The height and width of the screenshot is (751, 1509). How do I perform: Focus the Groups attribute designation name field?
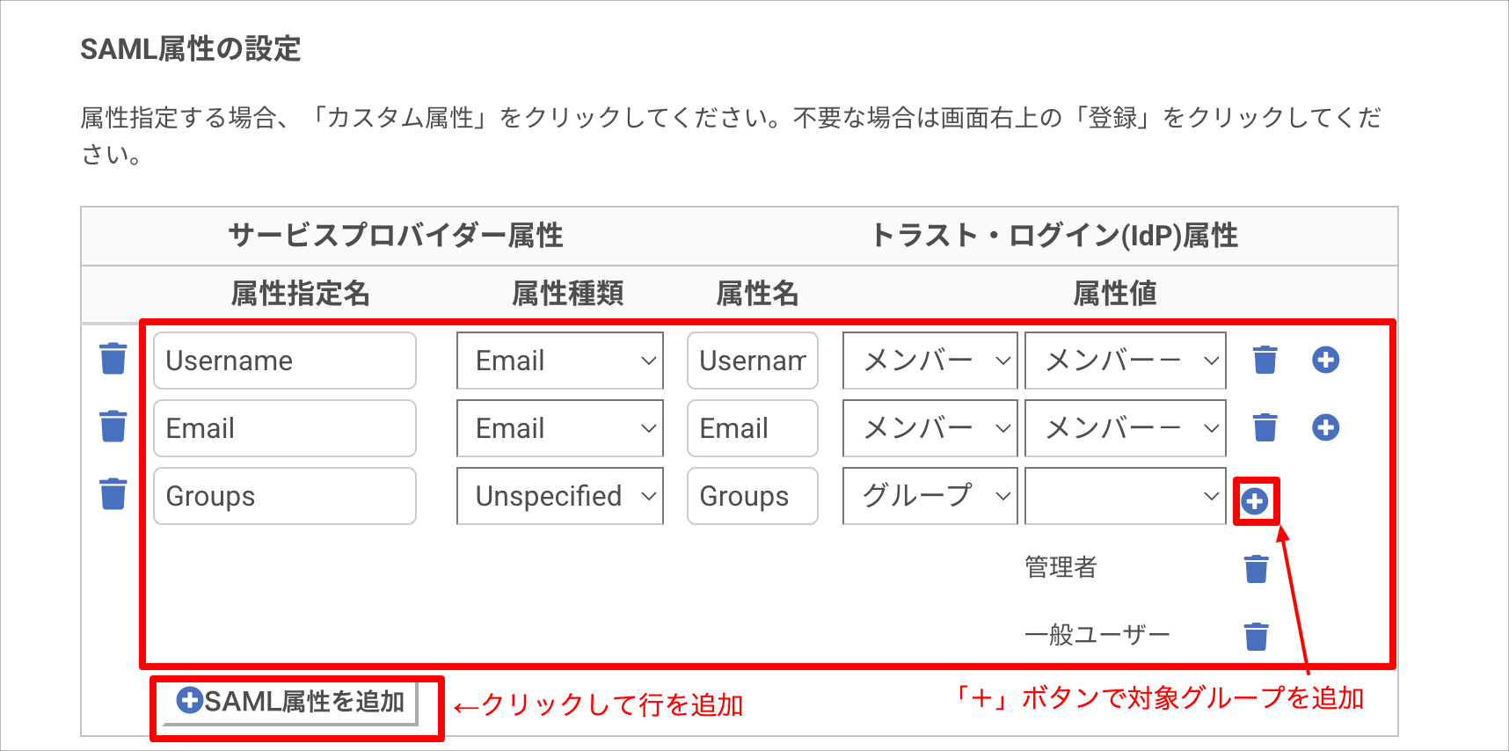[285, 496]
